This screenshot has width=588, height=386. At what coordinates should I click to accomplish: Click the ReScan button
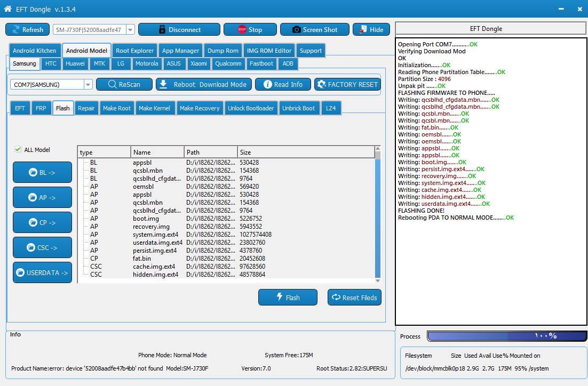[124, 84]
